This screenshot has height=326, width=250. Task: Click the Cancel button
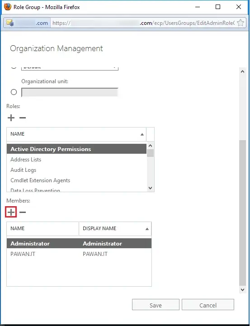click(208, 305)
